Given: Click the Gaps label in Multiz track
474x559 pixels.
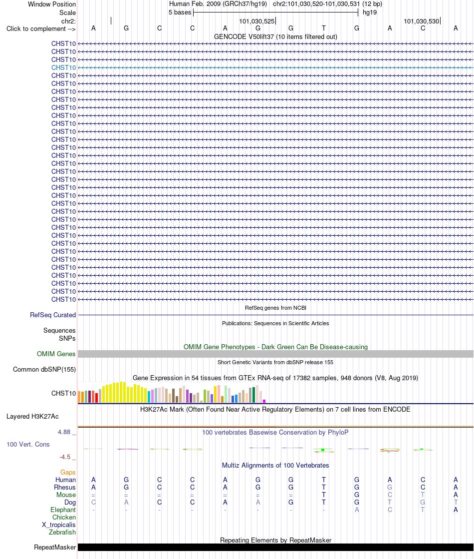Looking at the screenshot, I should pos(68,473).
